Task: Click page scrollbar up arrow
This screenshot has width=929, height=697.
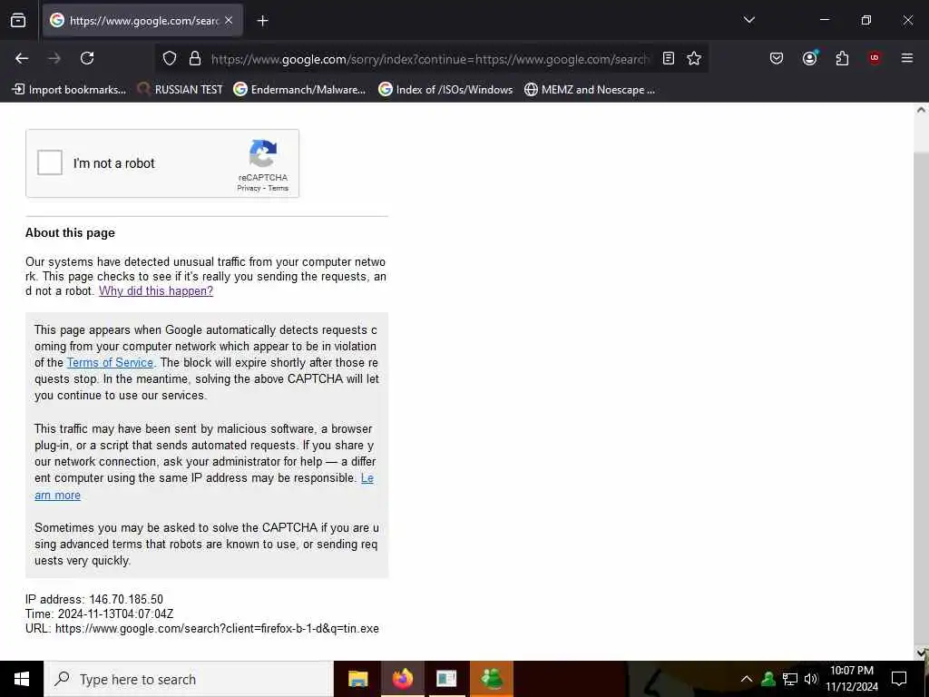Action: 922,110
